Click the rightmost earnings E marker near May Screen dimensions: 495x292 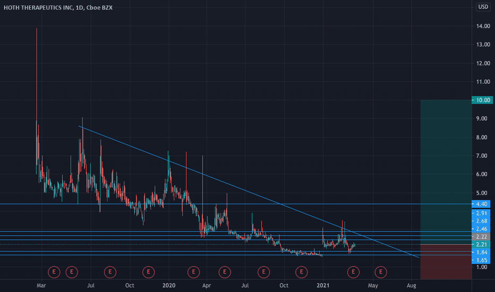(x=381, y=272)
